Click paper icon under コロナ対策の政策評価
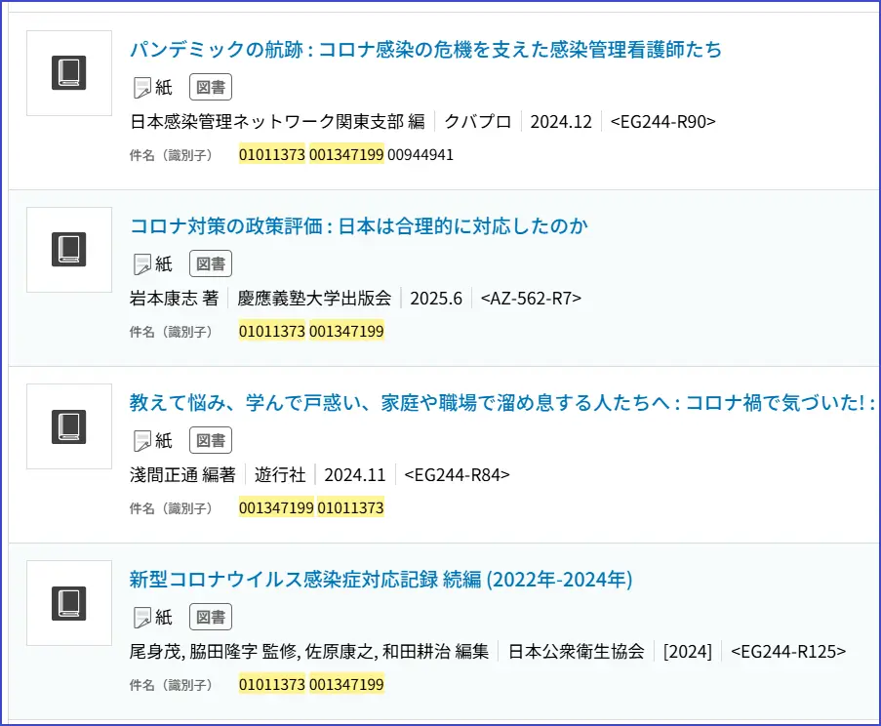Viewport: 881px width, 726px height. pyautogui.click(x=142, y=264)
